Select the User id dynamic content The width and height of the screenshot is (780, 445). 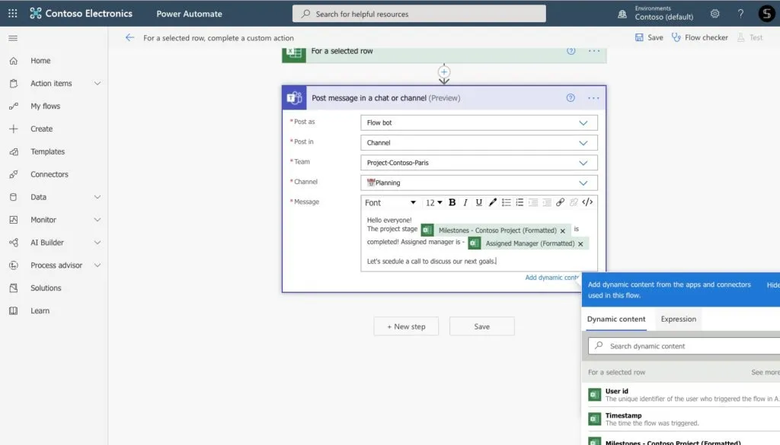(x=681, y=395)
